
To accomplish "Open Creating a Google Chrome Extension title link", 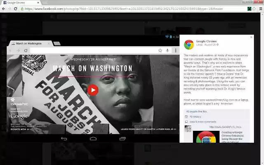I will pyautogui.click(x=233, y=137).
